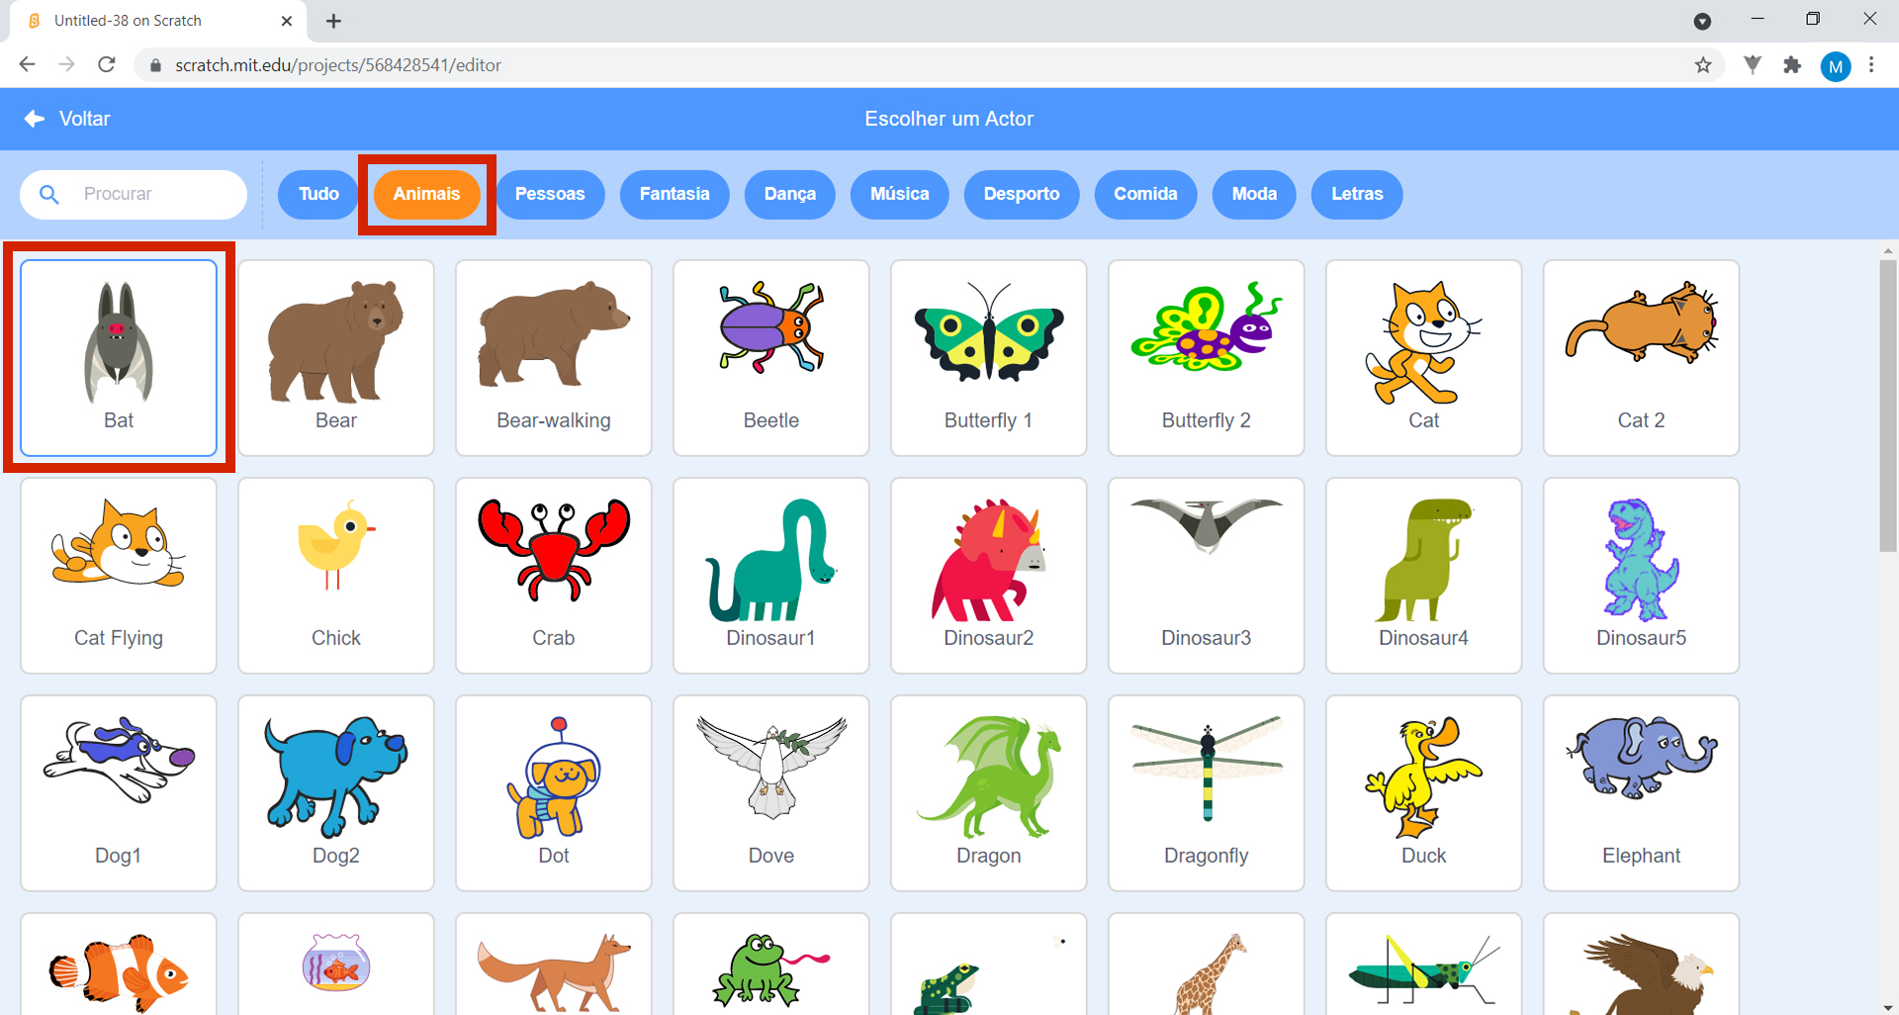This screenshot has width=1899, height=1015.
Task: Open a new browser tab
Action: [334, 21]
